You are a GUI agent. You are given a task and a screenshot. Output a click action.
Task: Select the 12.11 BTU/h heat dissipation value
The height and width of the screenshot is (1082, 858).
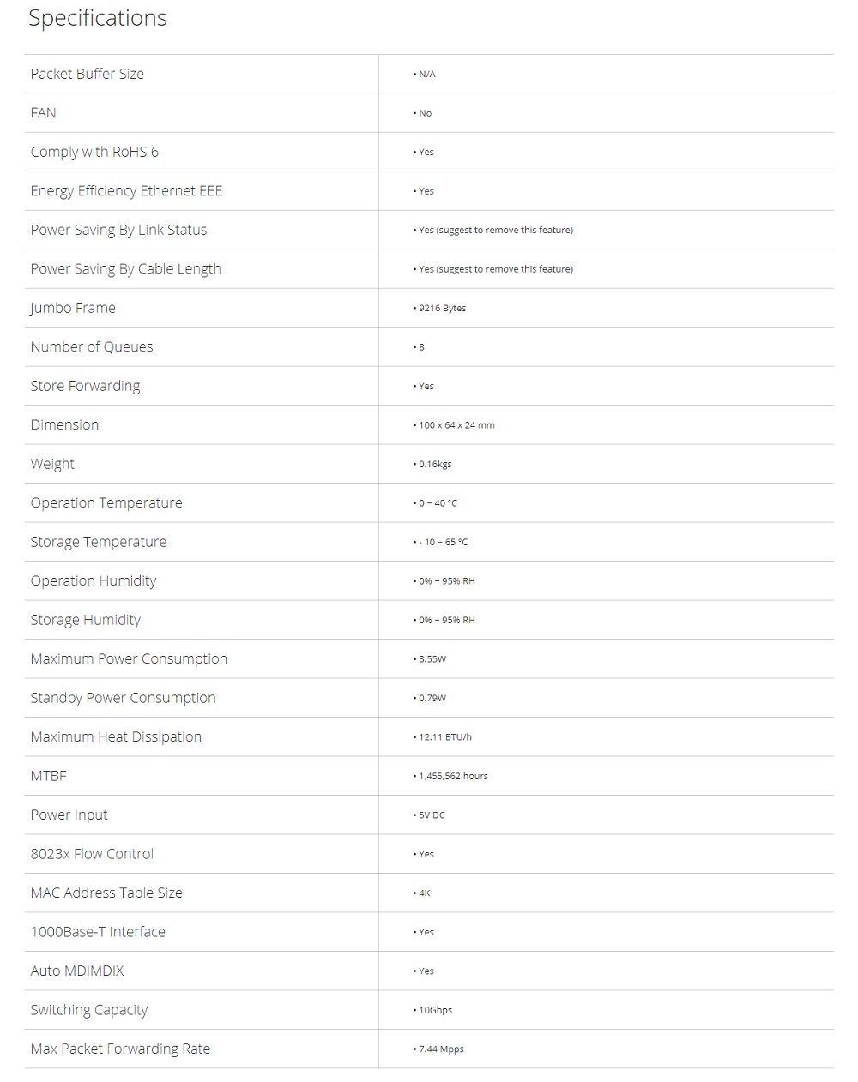tap(444, 737)
